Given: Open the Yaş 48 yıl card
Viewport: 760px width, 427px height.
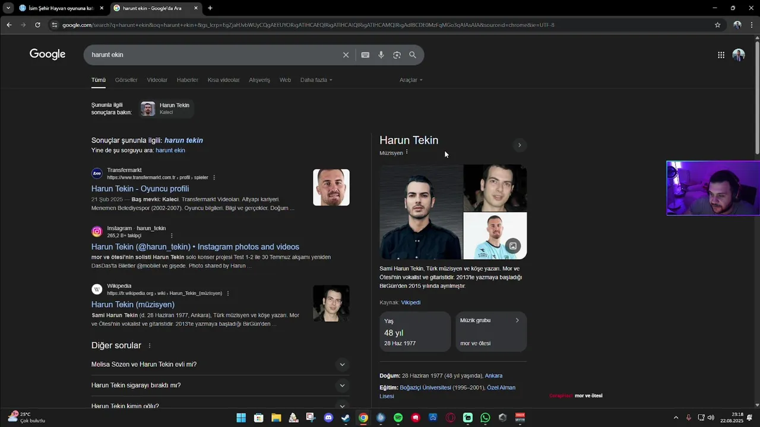Looking at the screenshot, I should (415, 332).
